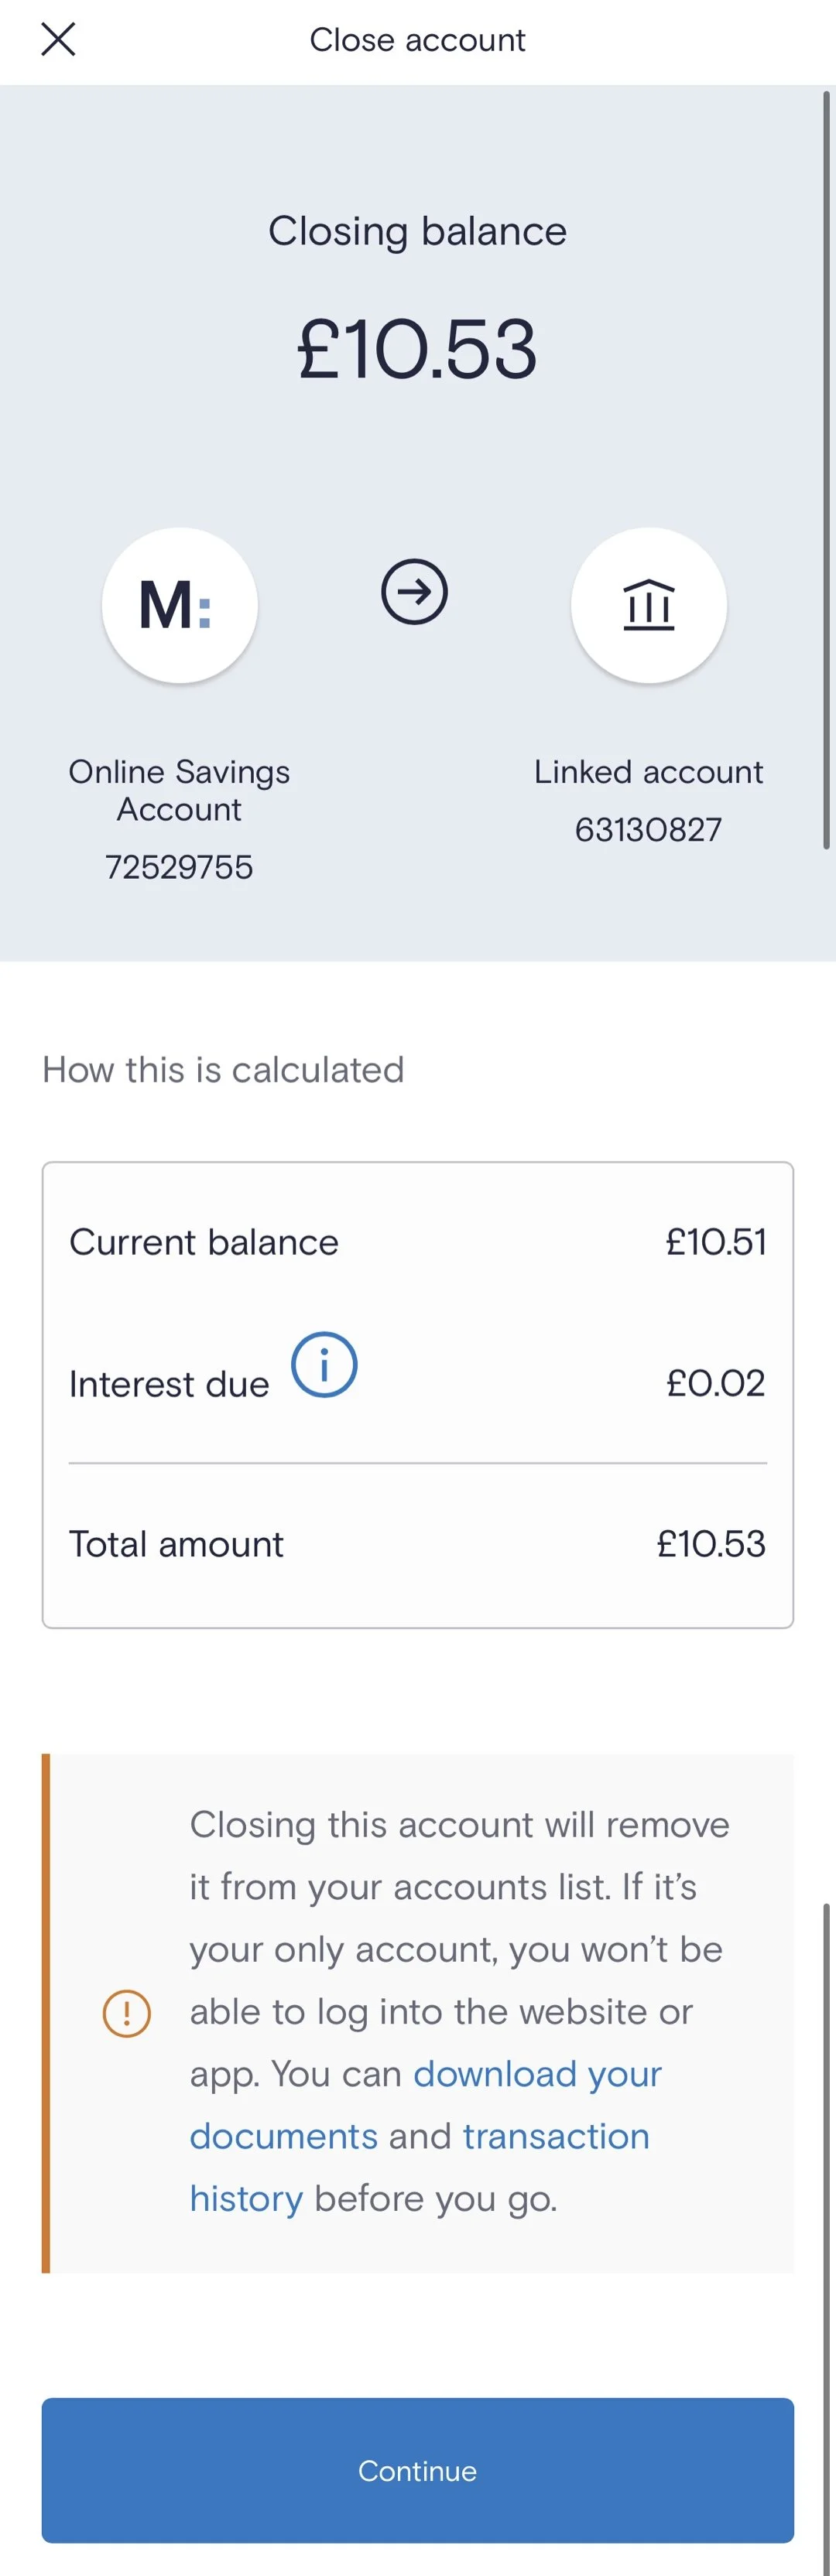Image resolution: width=836 pixels, height=2576 pixels.
Task: Tap the orange warning exclamation icon
Action: 127,2013
